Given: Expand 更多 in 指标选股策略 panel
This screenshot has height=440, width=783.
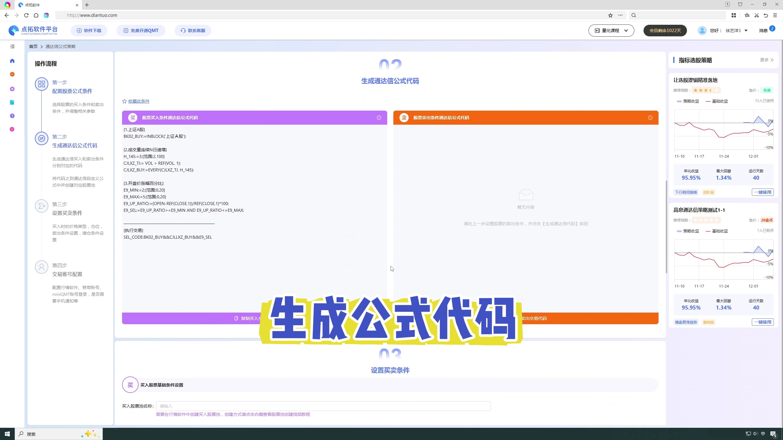Looking at the screenshot, I should click(766, 60).
